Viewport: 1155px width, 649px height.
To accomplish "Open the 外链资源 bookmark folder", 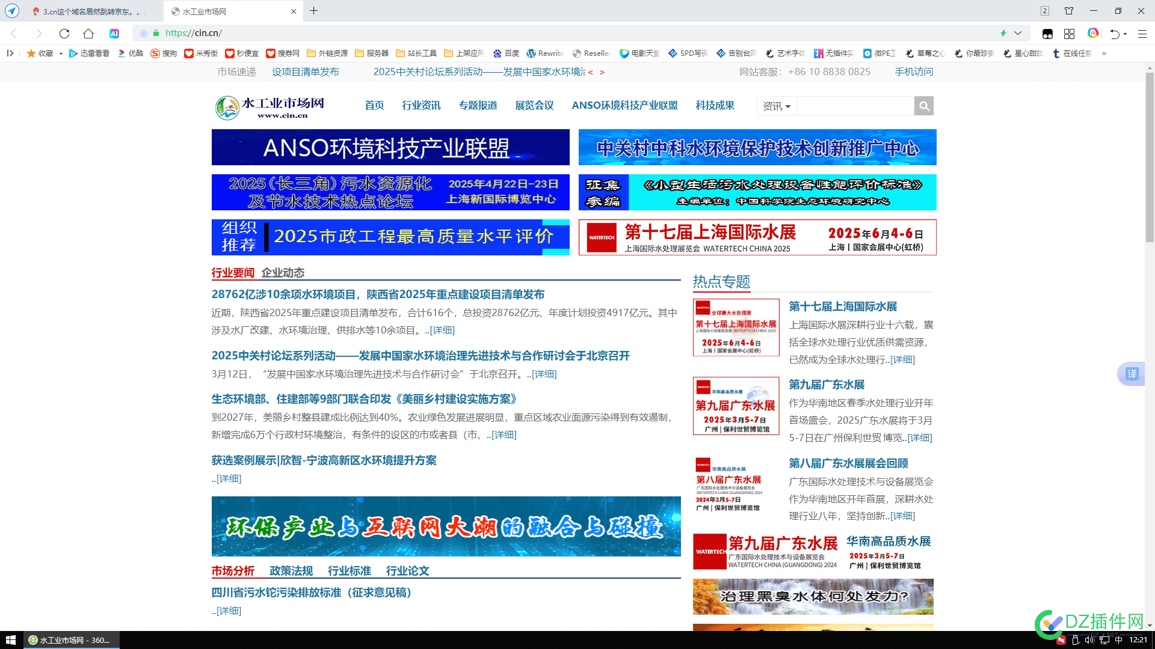I will [327, 53].
